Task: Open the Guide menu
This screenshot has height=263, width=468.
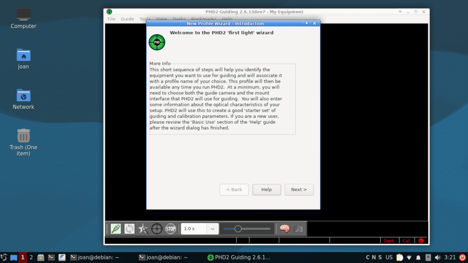Action: tap(127, 19)
